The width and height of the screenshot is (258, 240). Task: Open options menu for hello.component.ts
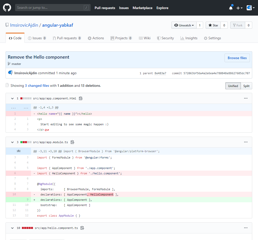pyautogui.click(x=246, y=228)
